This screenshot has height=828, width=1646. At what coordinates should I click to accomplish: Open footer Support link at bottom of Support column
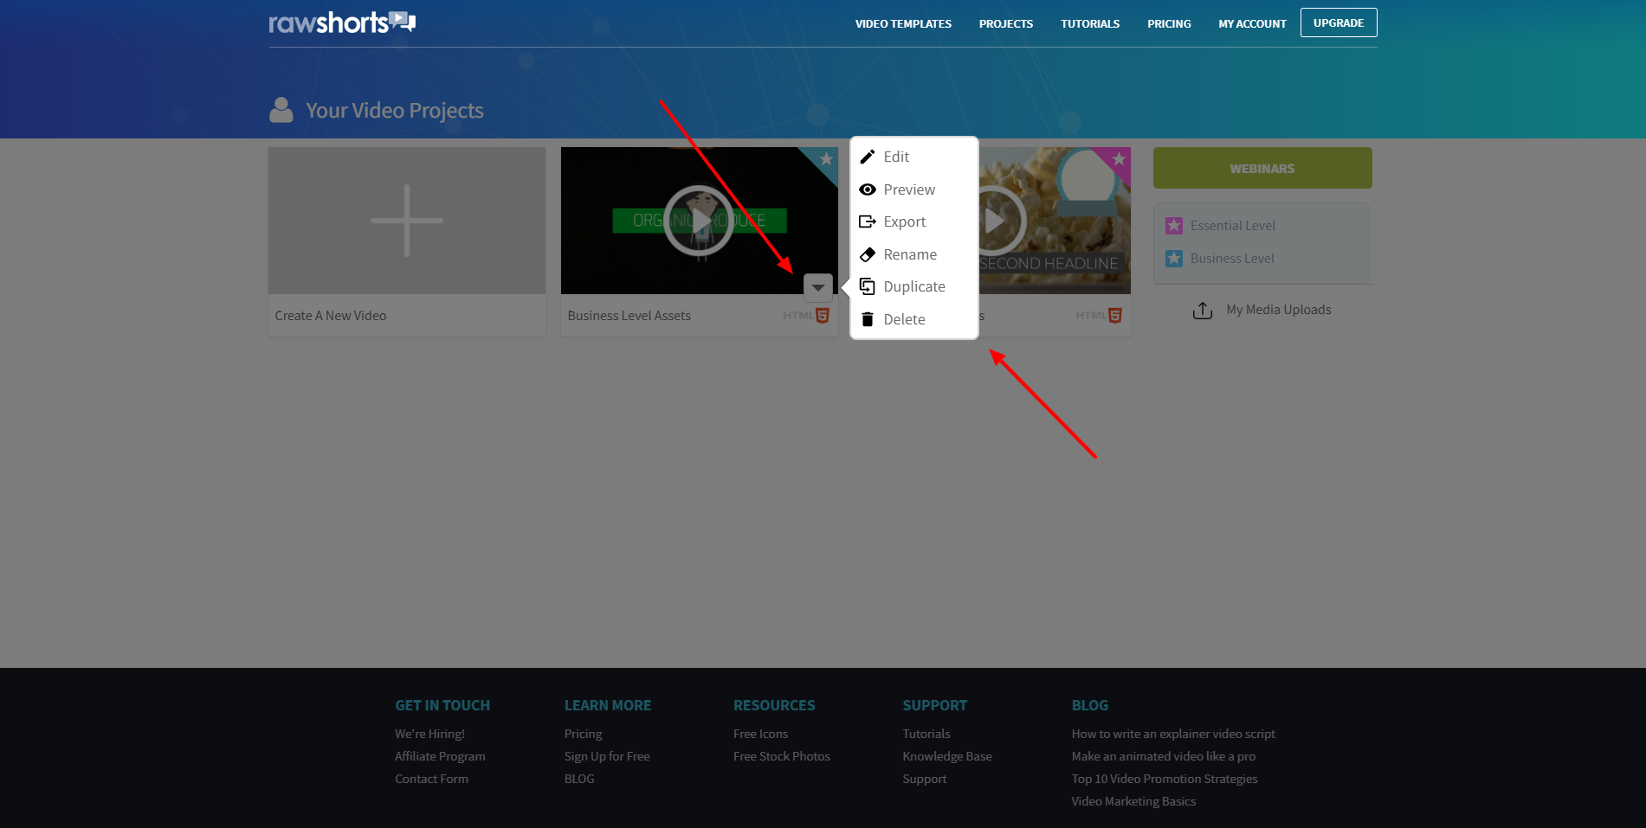925,779
